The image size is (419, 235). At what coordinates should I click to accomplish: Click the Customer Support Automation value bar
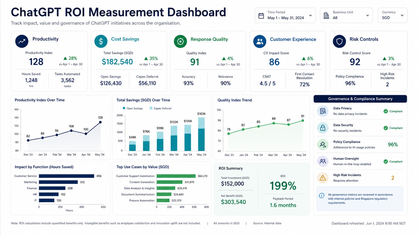tap(176, 176)
